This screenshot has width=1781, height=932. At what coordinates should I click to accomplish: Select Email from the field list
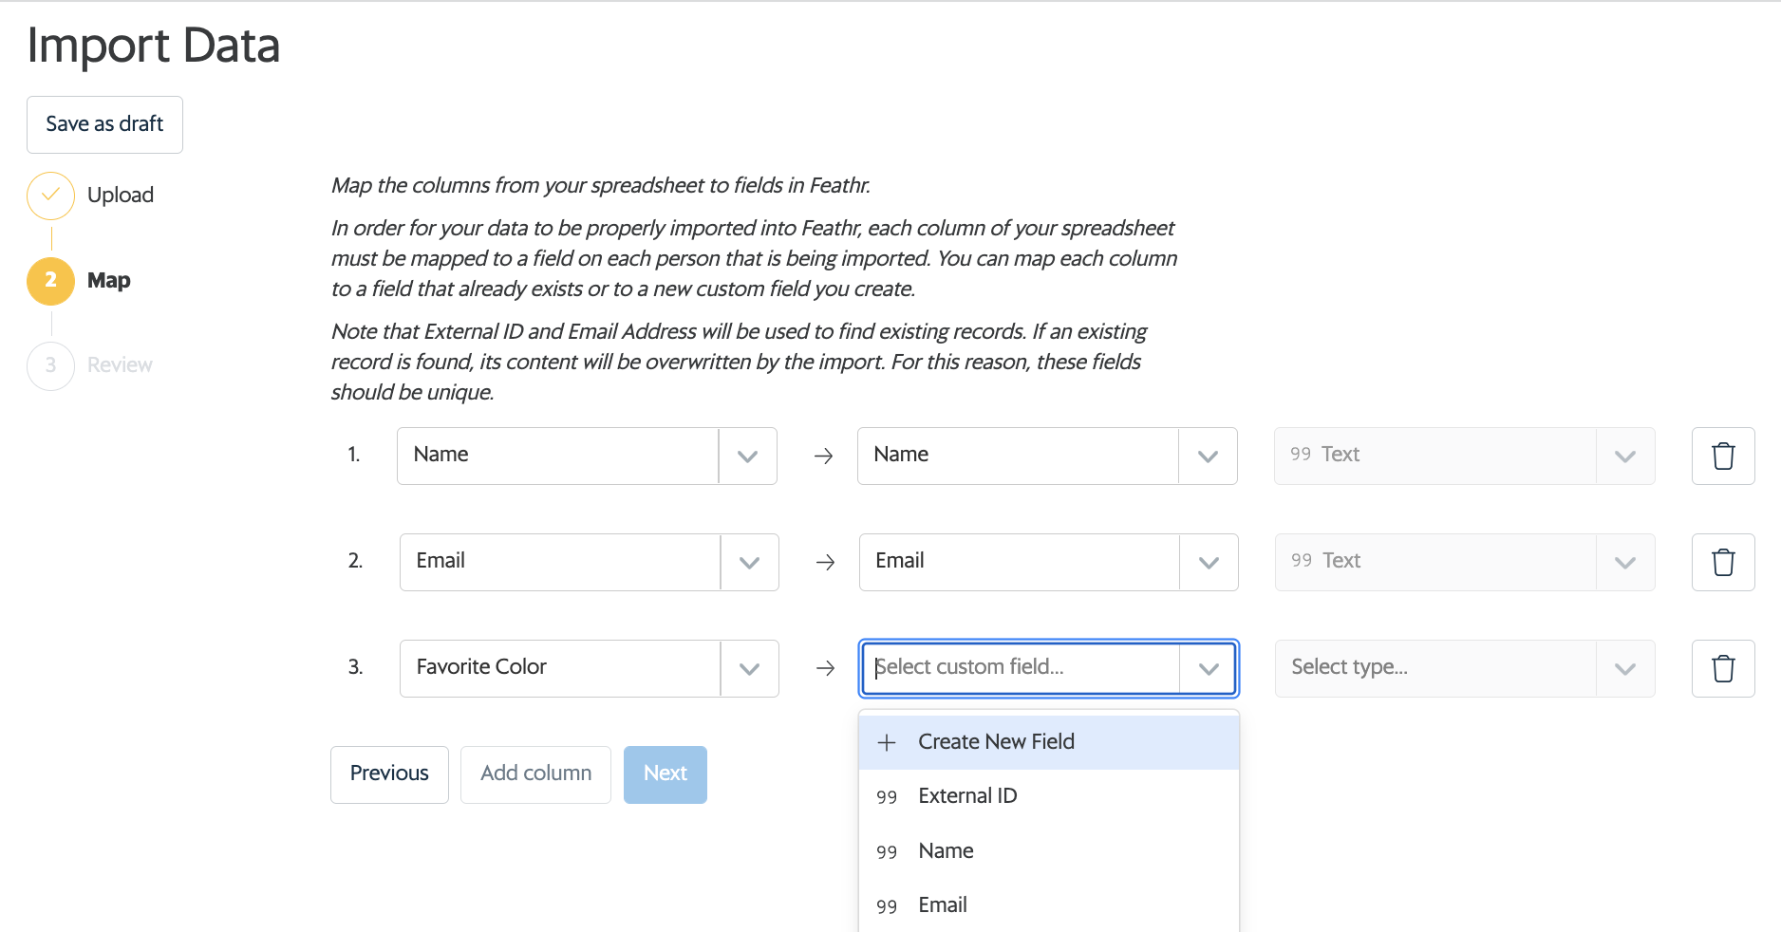pyautogui.click(x=1049, y=905)
